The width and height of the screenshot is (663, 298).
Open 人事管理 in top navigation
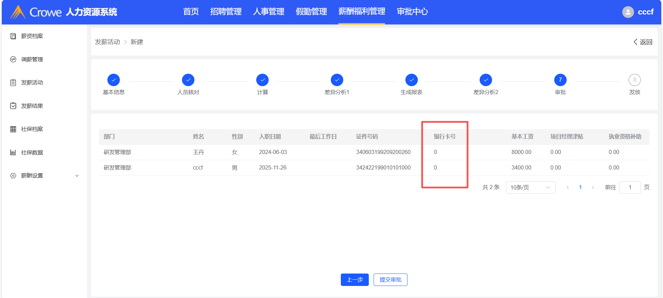point(269,12)
